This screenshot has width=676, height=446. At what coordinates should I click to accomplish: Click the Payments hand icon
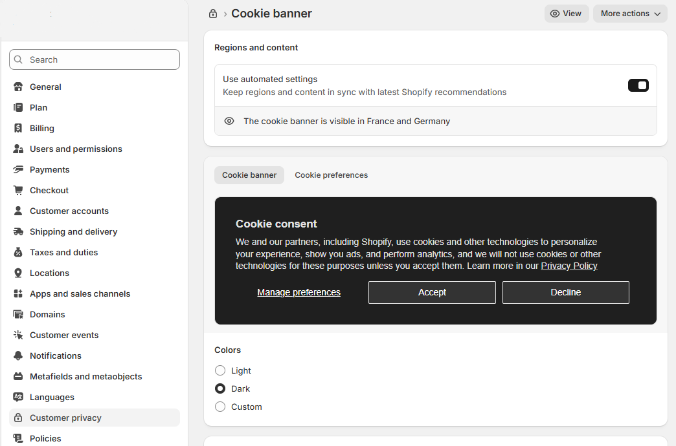click(x=18, y=169)
